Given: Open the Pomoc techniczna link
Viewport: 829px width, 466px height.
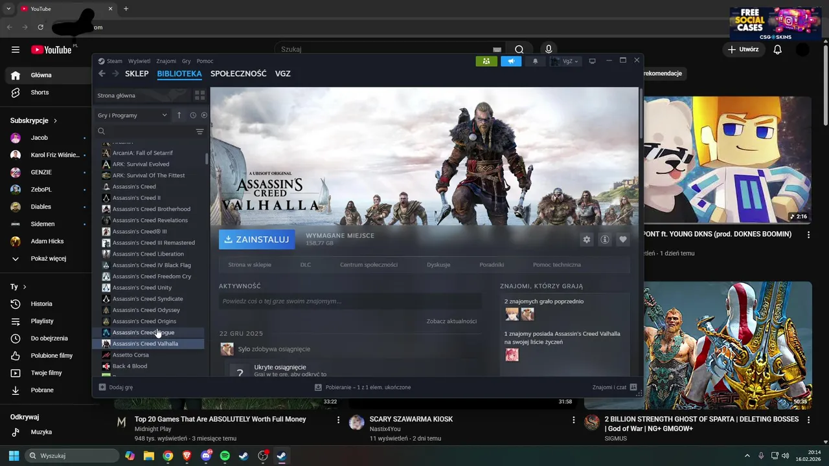Looking at the screenshot, I should coord(557,265).
